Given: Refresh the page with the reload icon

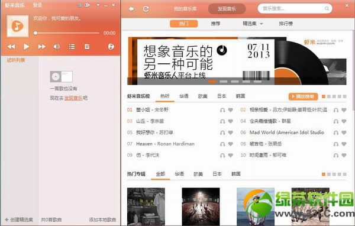Looking at the screenshot, I should (146, 9).
